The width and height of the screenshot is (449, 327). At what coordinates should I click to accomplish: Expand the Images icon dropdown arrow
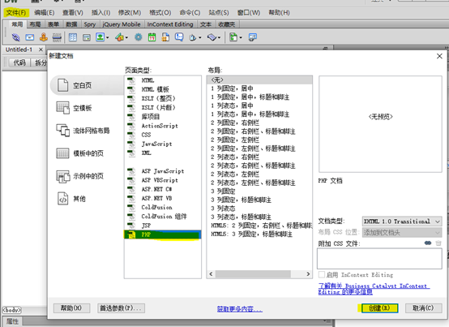[107, 37]
